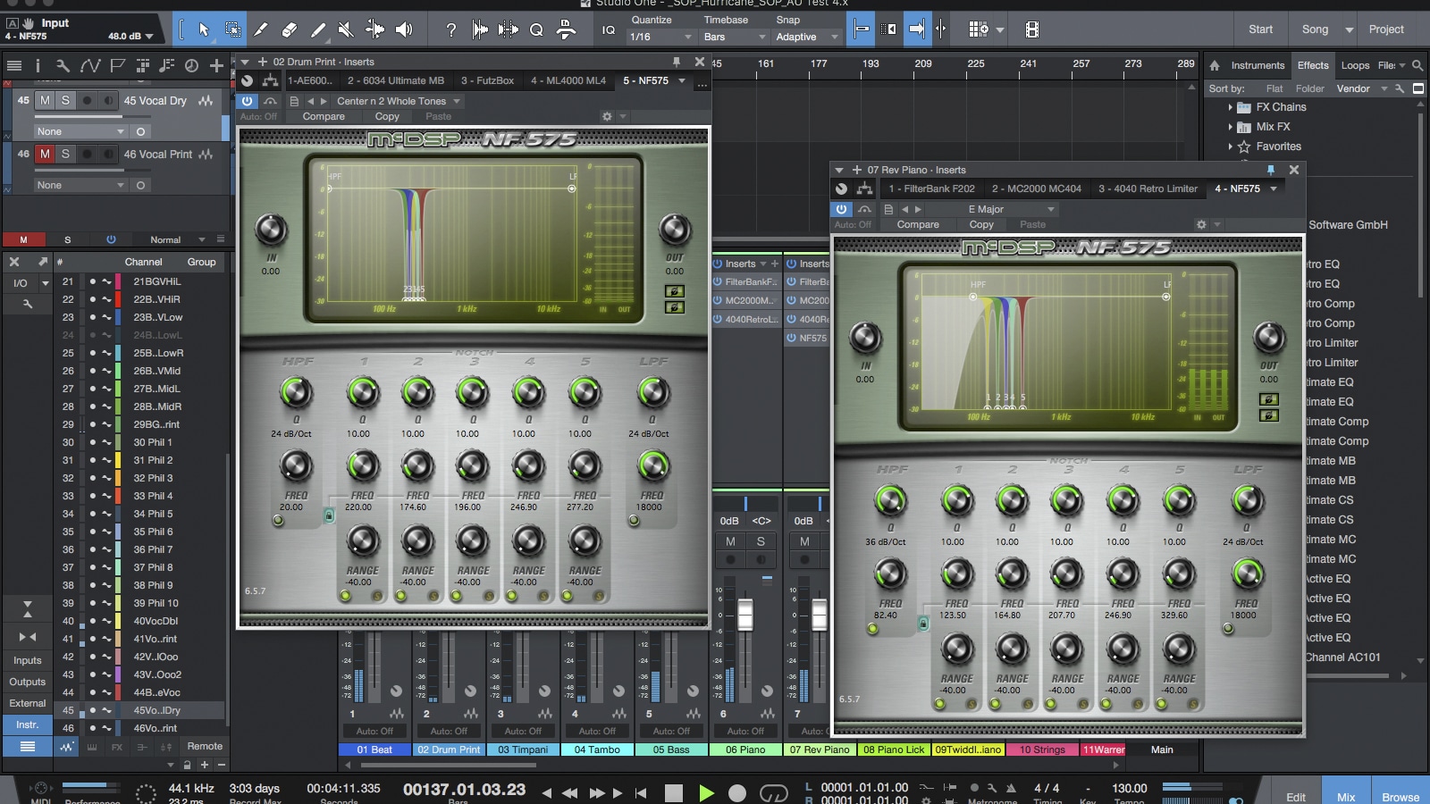Image resolution: width=1430 pixels, height=804 pixels.
Task: Select the Listen speaker tool
Action: point(404,29)
